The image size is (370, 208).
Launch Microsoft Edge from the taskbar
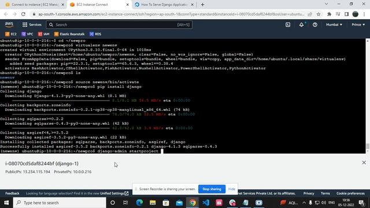pos(139,203)
